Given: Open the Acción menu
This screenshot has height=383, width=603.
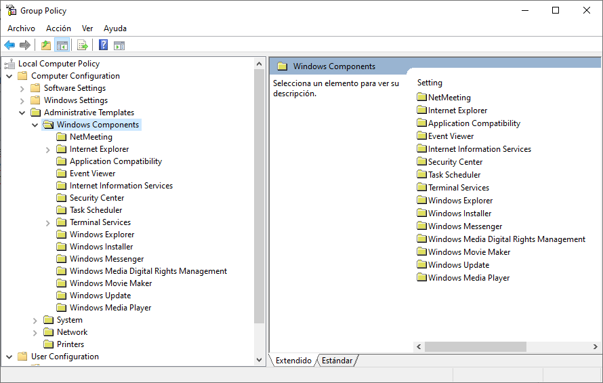Looking at the screenshot, I should coord(58,28).
